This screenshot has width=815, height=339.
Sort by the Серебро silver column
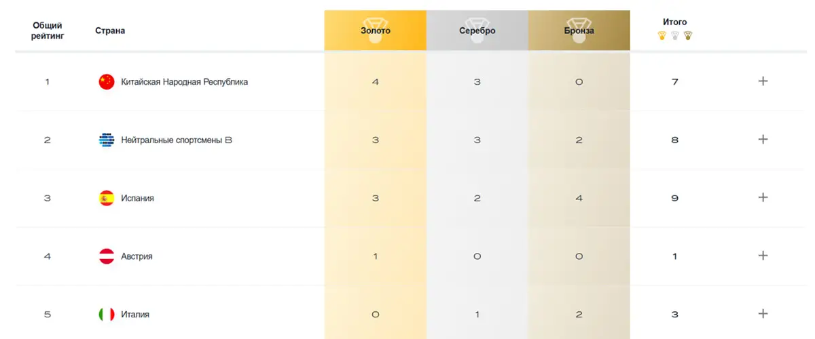pos(477,31)
